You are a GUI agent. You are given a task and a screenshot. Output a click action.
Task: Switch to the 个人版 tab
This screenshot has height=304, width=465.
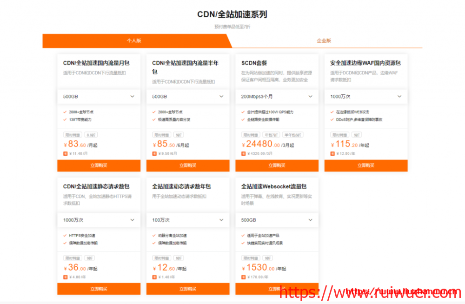[134, 41]
